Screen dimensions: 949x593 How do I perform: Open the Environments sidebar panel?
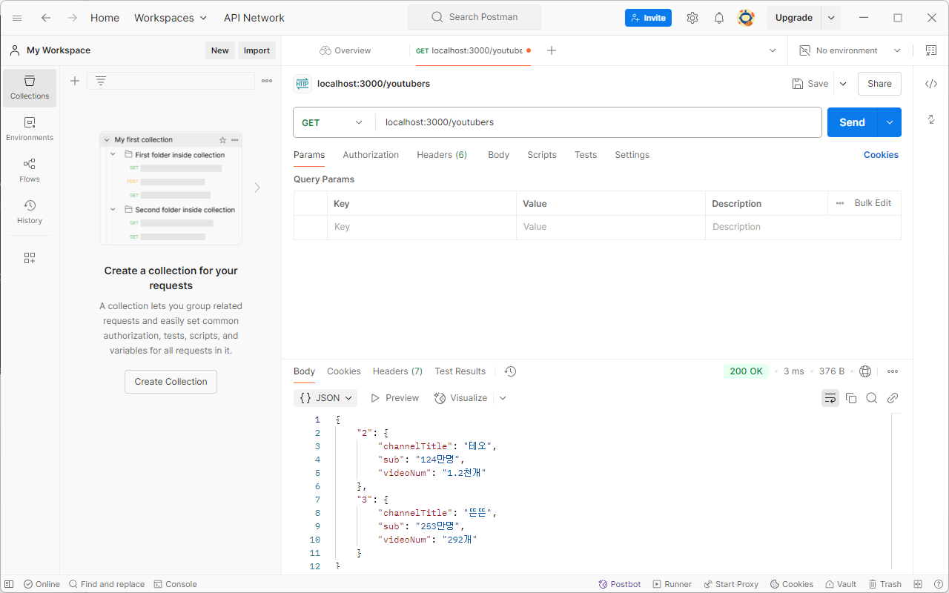click(30, 129)
